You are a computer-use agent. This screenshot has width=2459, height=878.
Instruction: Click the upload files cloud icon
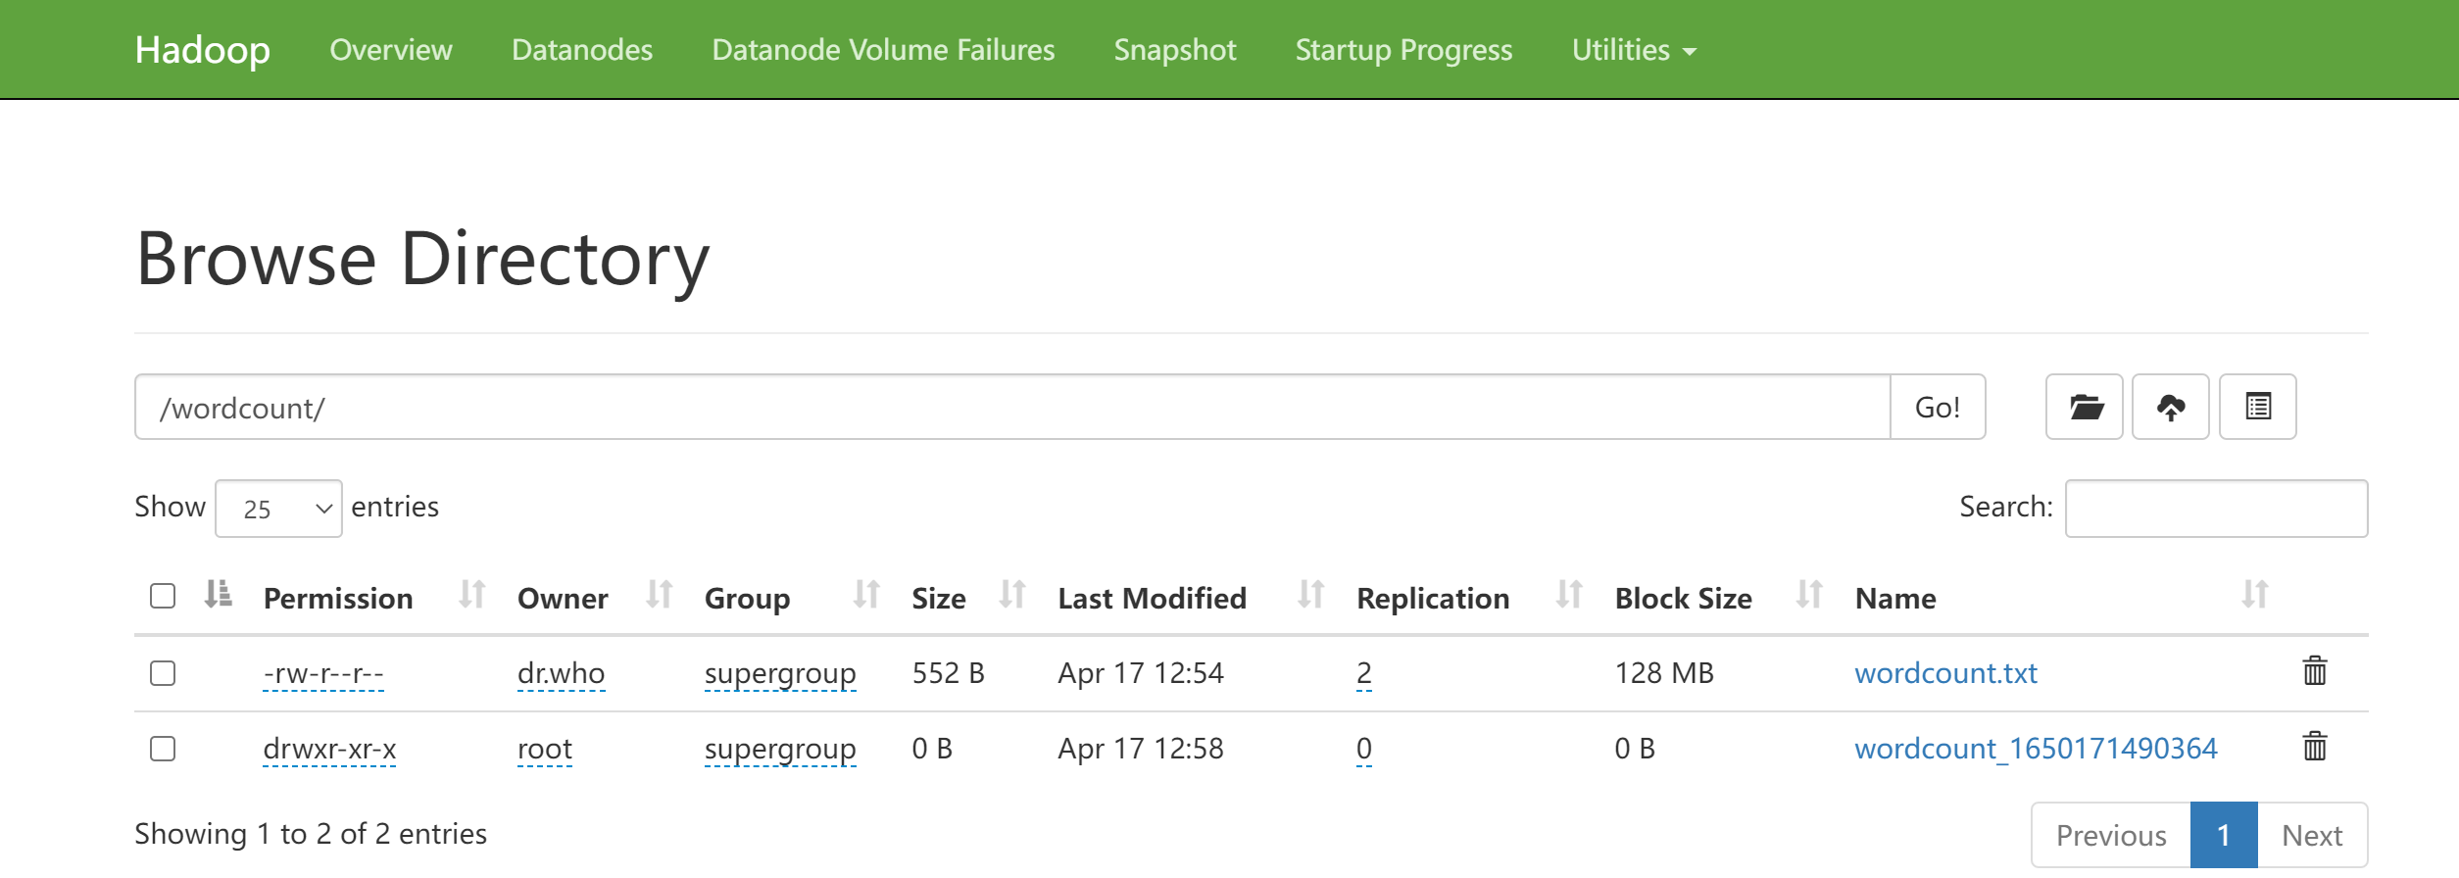tap(2170, 407)
